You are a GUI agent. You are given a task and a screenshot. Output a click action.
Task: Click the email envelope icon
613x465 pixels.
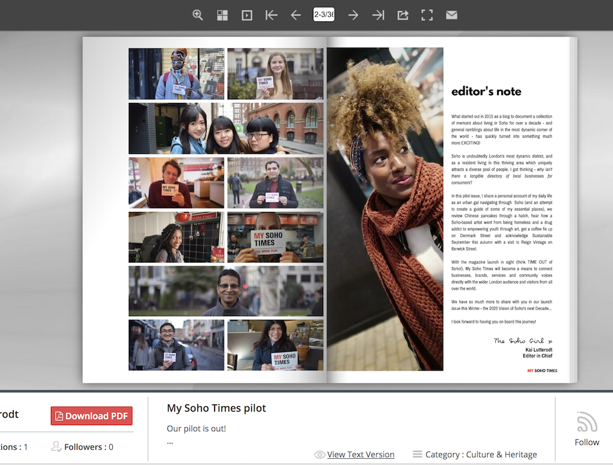452,15
